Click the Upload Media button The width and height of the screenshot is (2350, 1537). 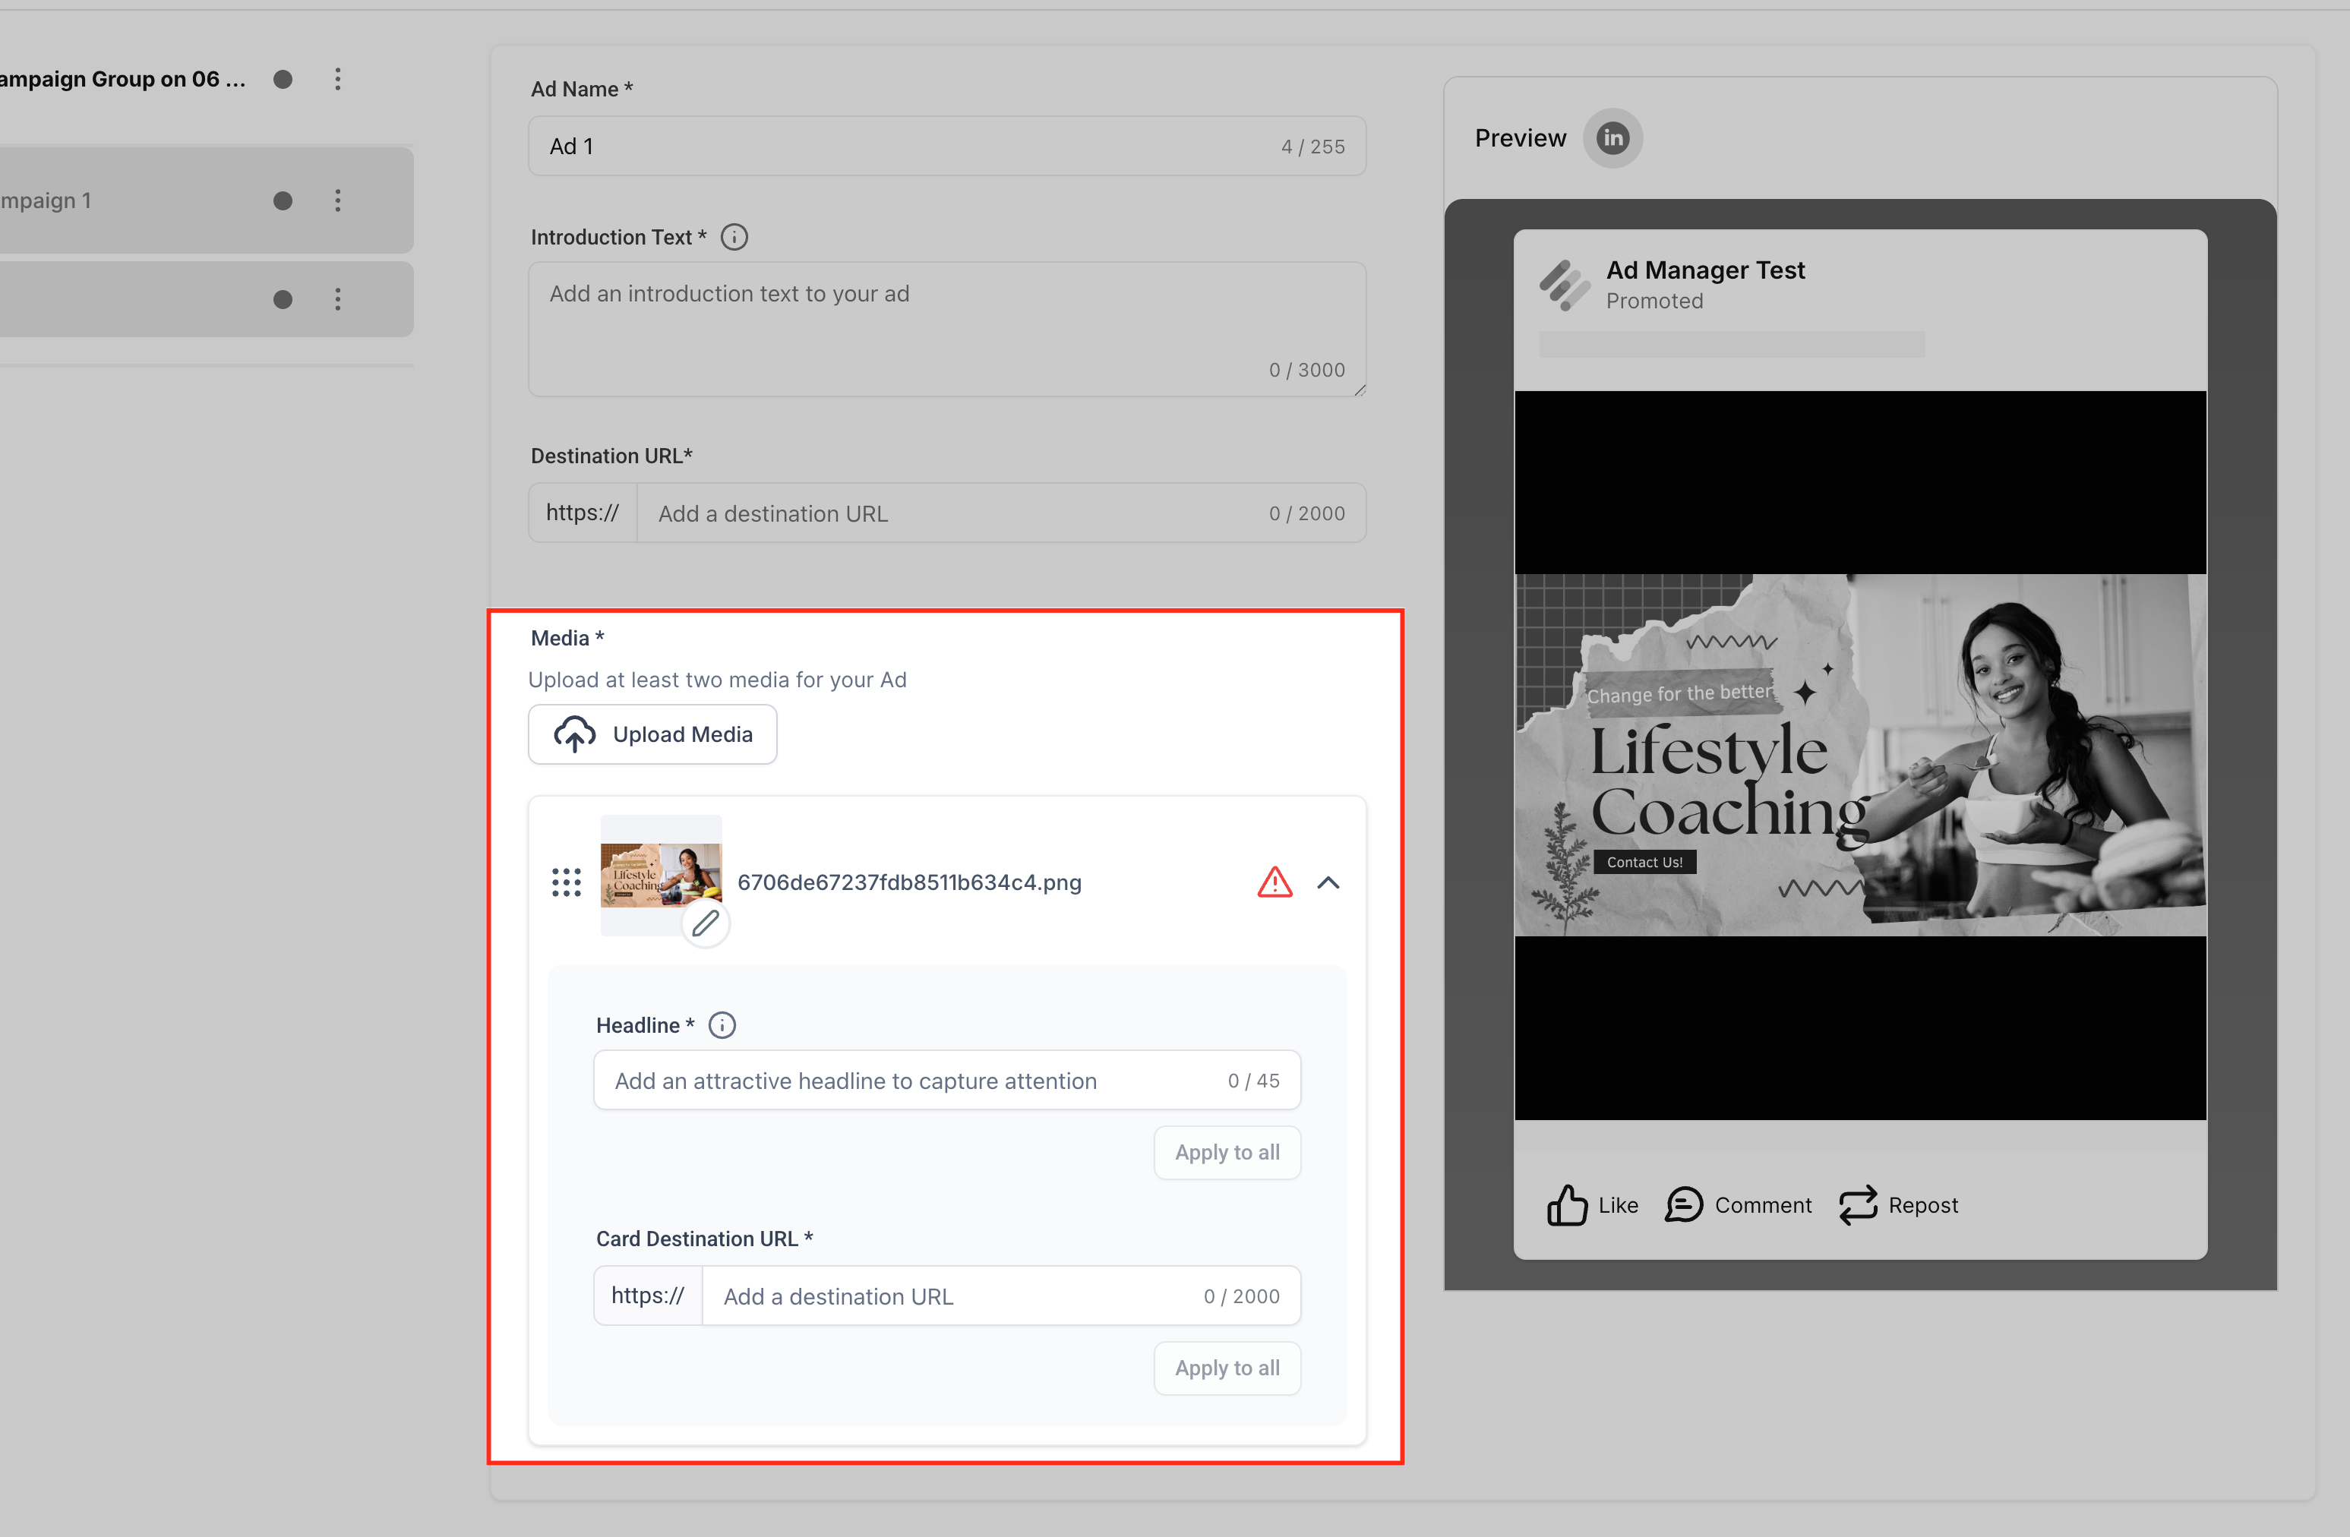coord(652,734)
